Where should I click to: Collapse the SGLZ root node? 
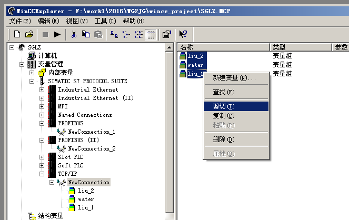(x=12, y=47)
